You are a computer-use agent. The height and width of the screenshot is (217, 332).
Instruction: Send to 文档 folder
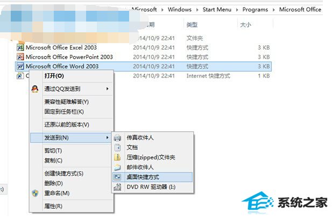pyautogui.click(x=152, y=148)
